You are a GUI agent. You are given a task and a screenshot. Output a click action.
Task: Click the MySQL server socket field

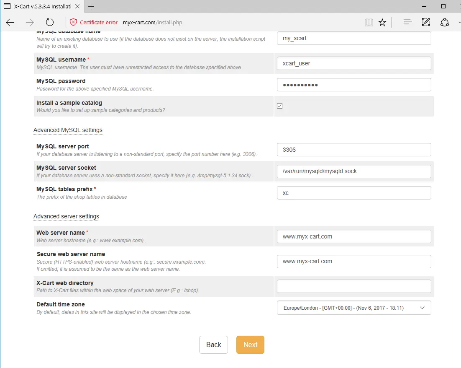click(354, 171)
